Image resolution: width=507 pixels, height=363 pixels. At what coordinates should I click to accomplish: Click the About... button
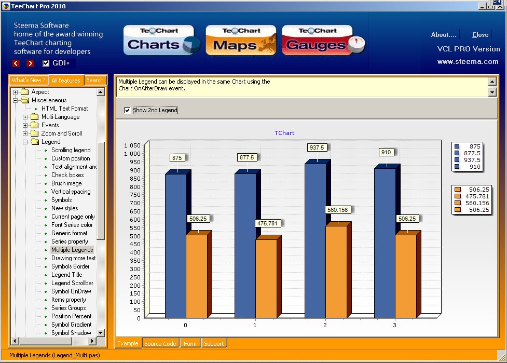pyautogui.click(x=444, y=35)
